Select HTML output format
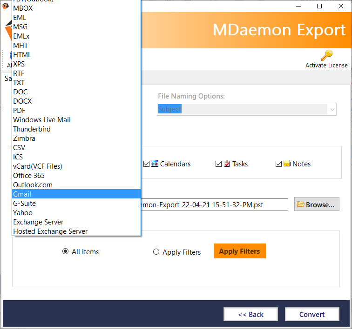The width and height of the screenshot is (352, 329). click(x=76, y=55)
